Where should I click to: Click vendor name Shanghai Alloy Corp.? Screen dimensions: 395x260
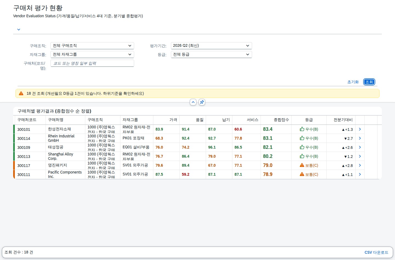pyautogui.click(x=61, y=156)
